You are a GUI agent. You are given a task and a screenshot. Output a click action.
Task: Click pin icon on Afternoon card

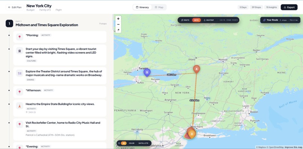(x=20, y=92)
